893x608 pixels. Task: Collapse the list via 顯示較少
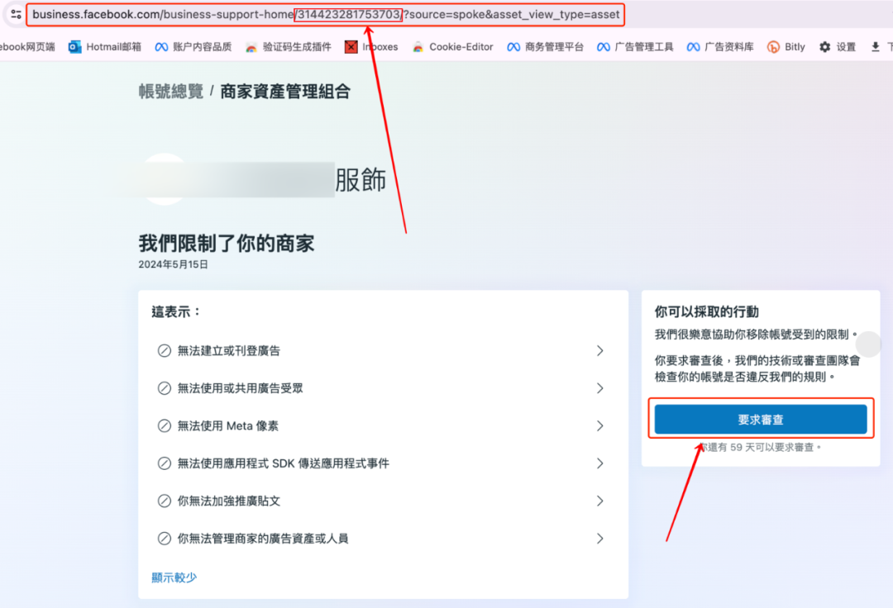coord(174,577)
